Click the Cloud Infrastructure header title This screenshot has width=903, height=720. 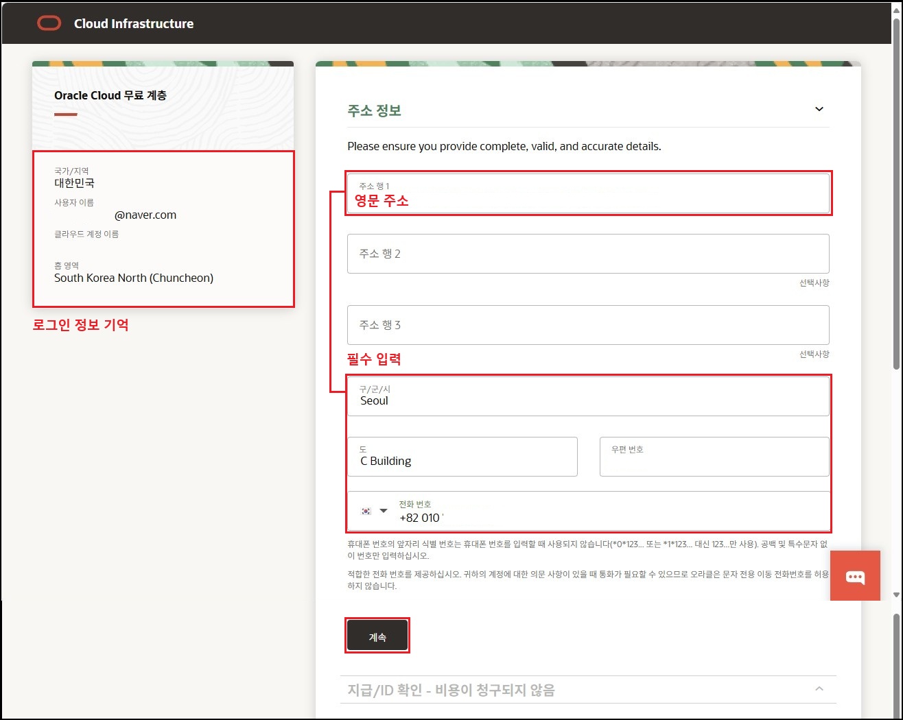(134, 24)
